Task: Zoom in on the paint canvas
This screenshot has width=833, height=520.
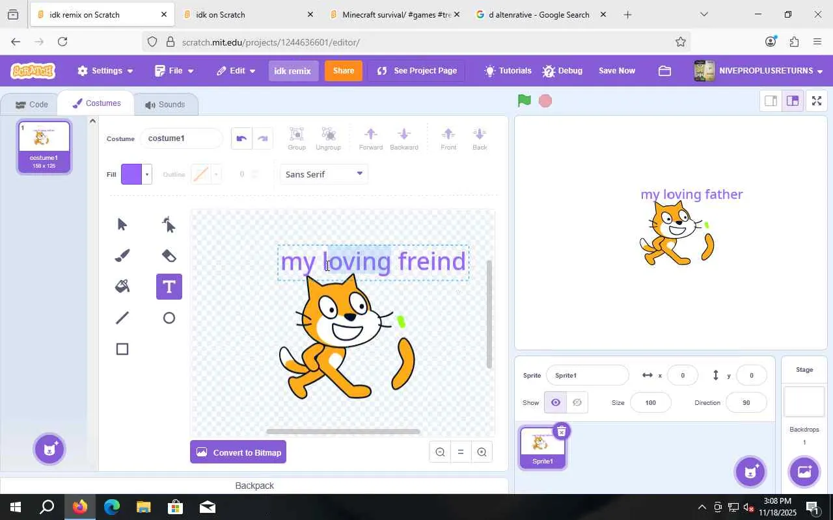Action: [x=482, y=452]
